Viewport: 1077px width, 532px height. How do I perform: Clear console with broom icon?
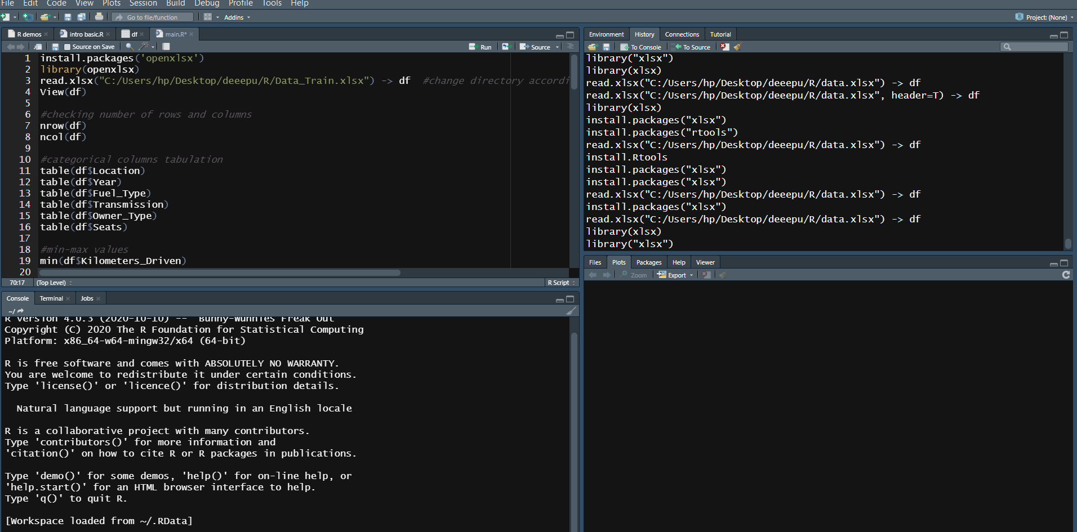[x=571, y=311]
